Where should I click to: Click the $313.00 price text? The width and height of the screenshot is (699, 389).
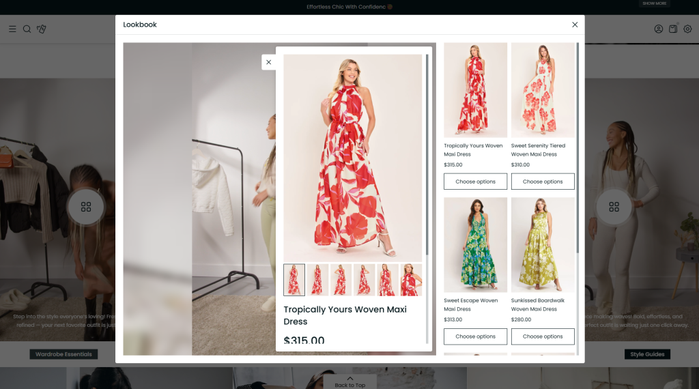[453, 319]
